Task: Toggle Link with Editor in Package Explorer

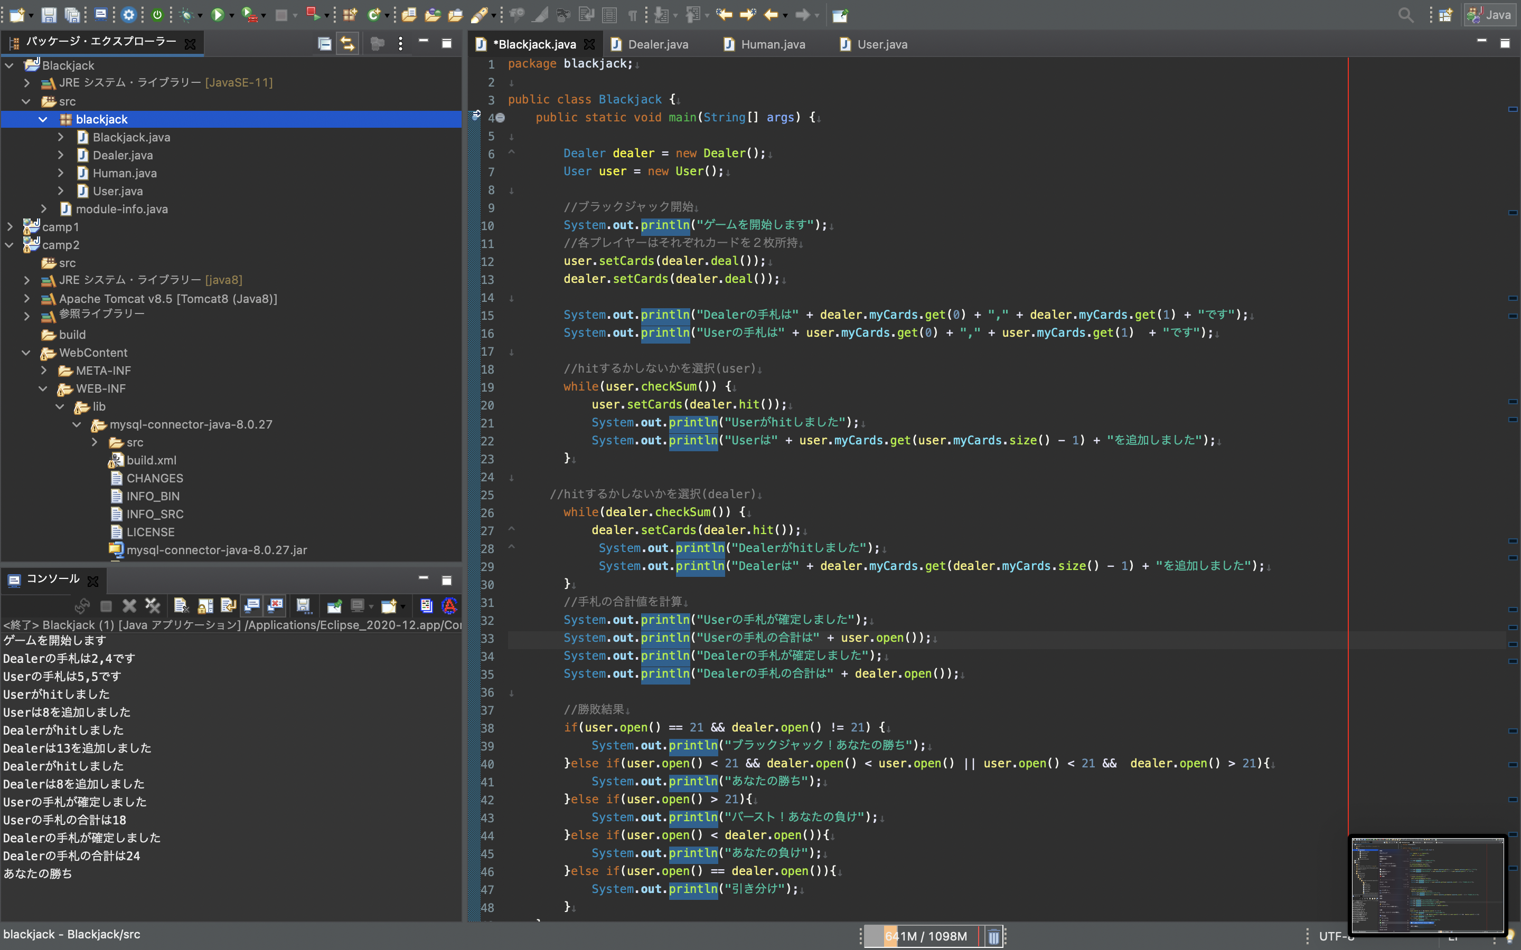Action: pos(348,43)
